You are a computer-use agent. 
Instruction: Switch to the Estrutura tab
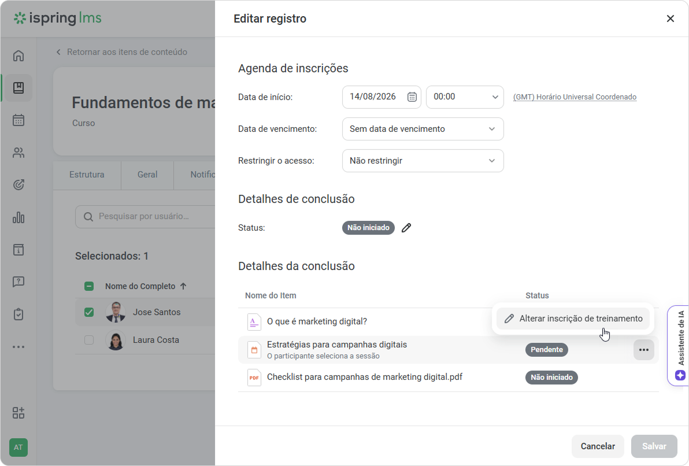pos(87,175)
